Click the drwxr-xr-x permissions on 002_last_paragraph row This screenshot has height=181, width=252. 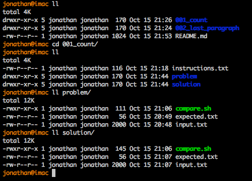(x=20, y=28)
